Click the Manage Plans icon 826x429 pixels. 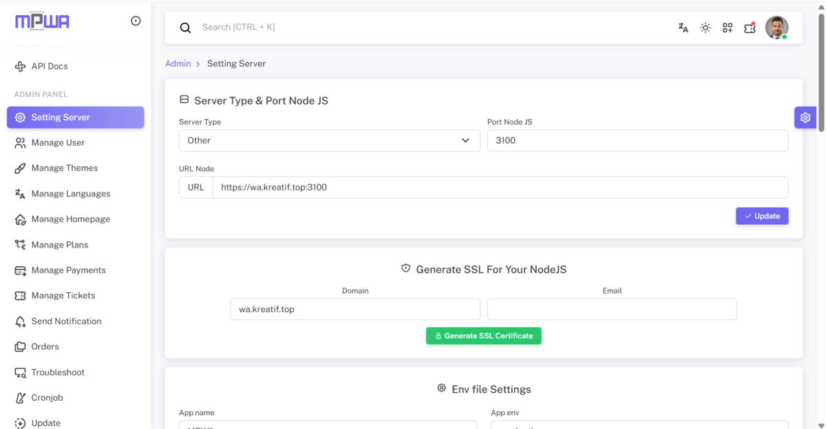click(20, 245)
